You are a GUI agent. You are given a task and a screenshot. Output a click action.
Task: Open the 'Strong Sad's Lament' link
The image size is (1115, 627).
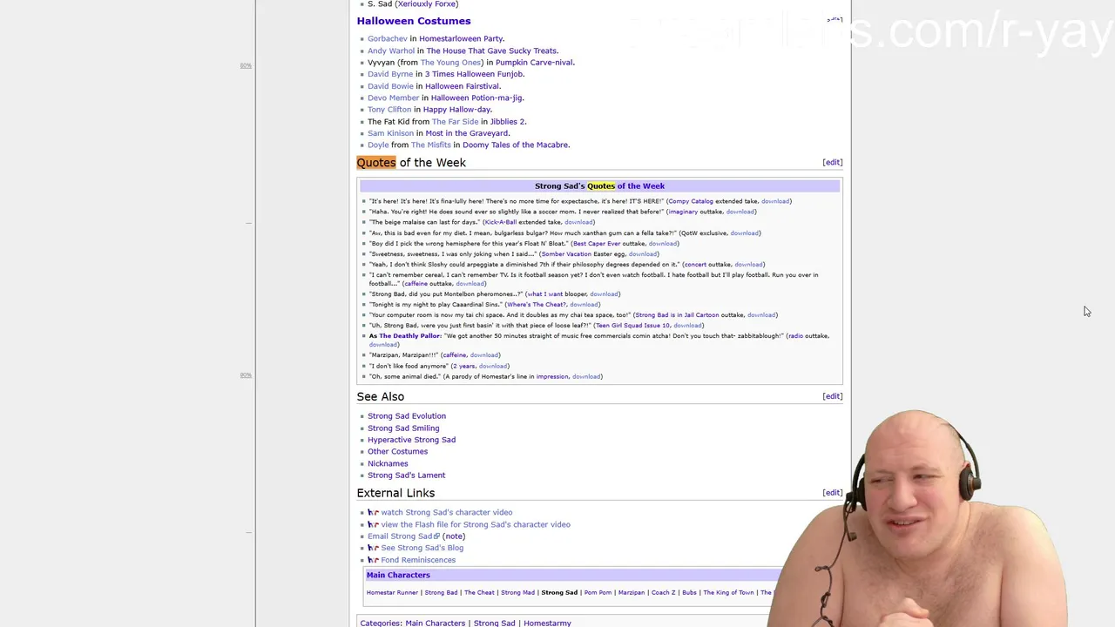click(406, 475)
